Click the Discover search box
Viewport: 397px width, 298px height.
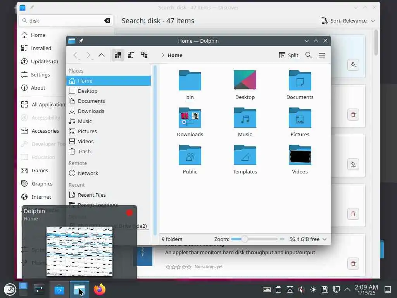(x=66, y=21)
